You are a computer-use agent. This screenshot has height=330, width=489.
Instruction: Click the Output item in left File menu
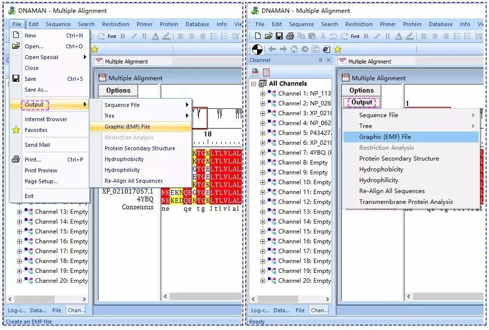50,104
